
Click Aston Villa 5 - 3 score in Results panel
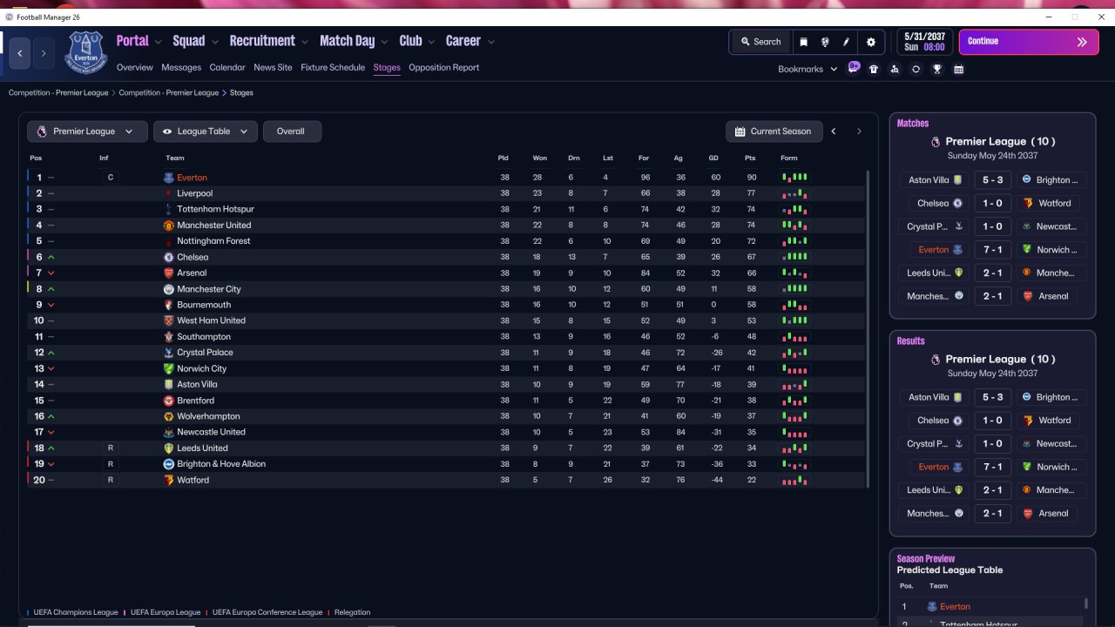pyautogui.click(x=992, y=397)
